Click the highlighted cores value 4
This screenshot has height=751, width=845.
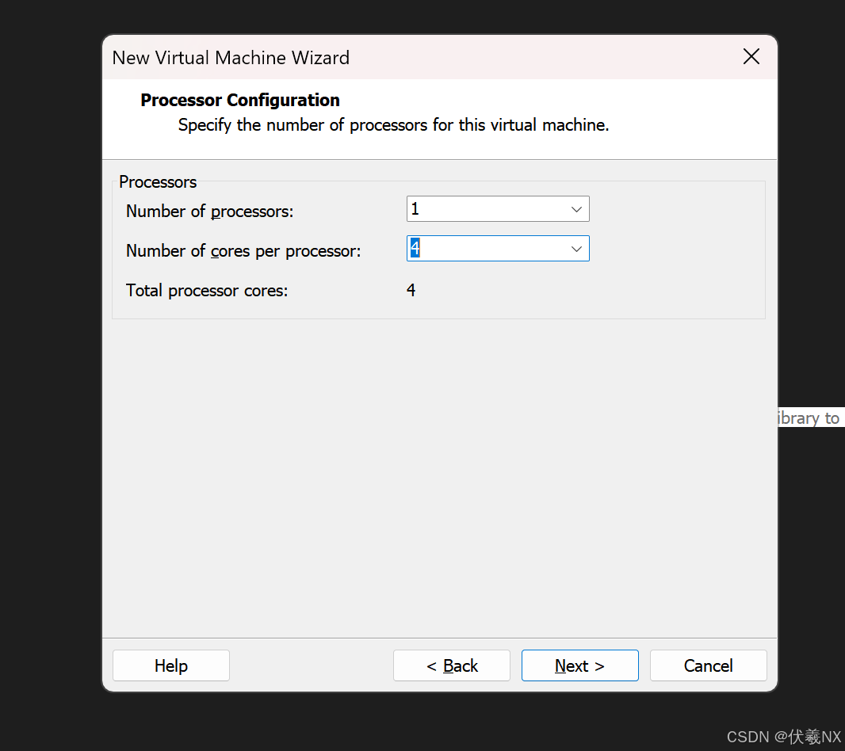(415, 248)
